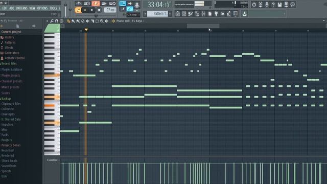Open the VIEW menu
Image resolution: width=327 pixels, height=184 pixels.
(x=32, y=8)
